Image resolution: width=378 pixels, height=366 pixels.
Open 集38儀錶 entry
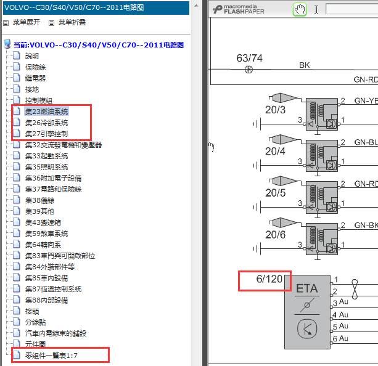coord(40,200)
